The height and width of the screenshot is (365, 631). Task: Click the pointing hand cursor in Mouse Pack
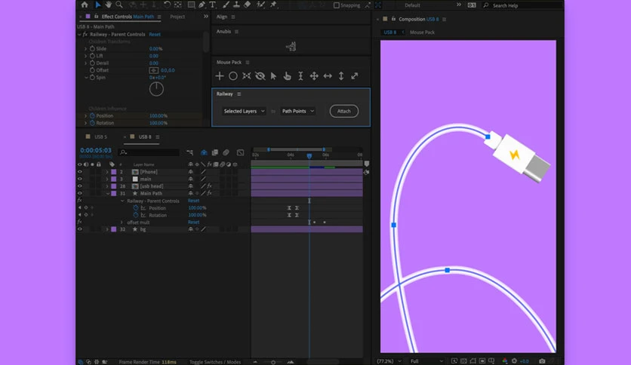[287, 76]
